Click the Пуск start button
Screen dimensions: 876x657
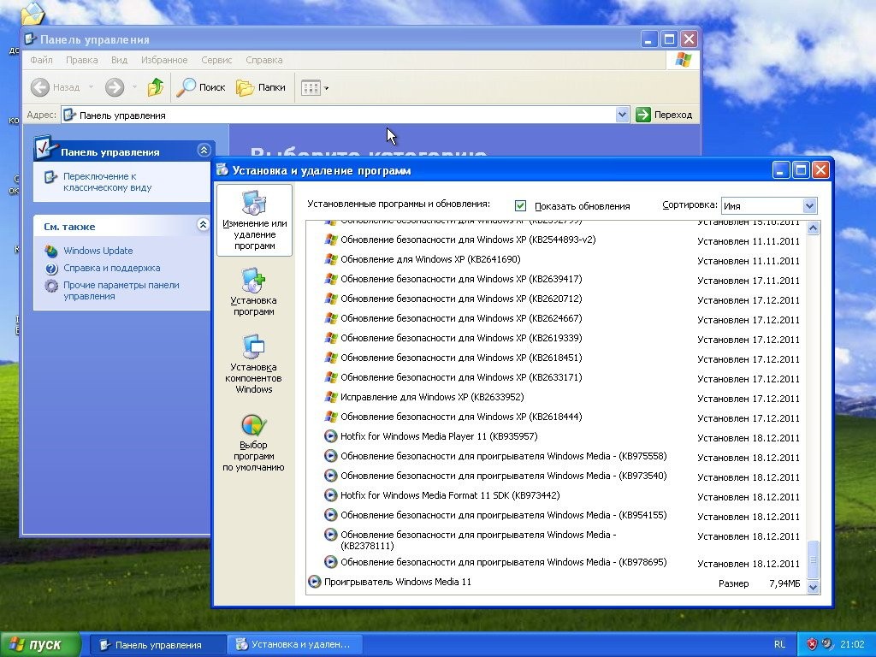tap(40, 644)
